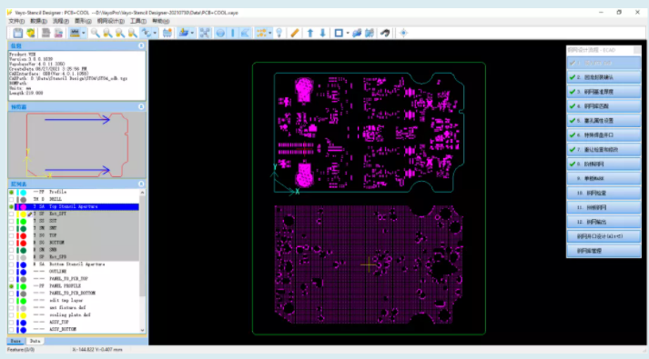Click the undo curved arrow icon

pos(385,33)
